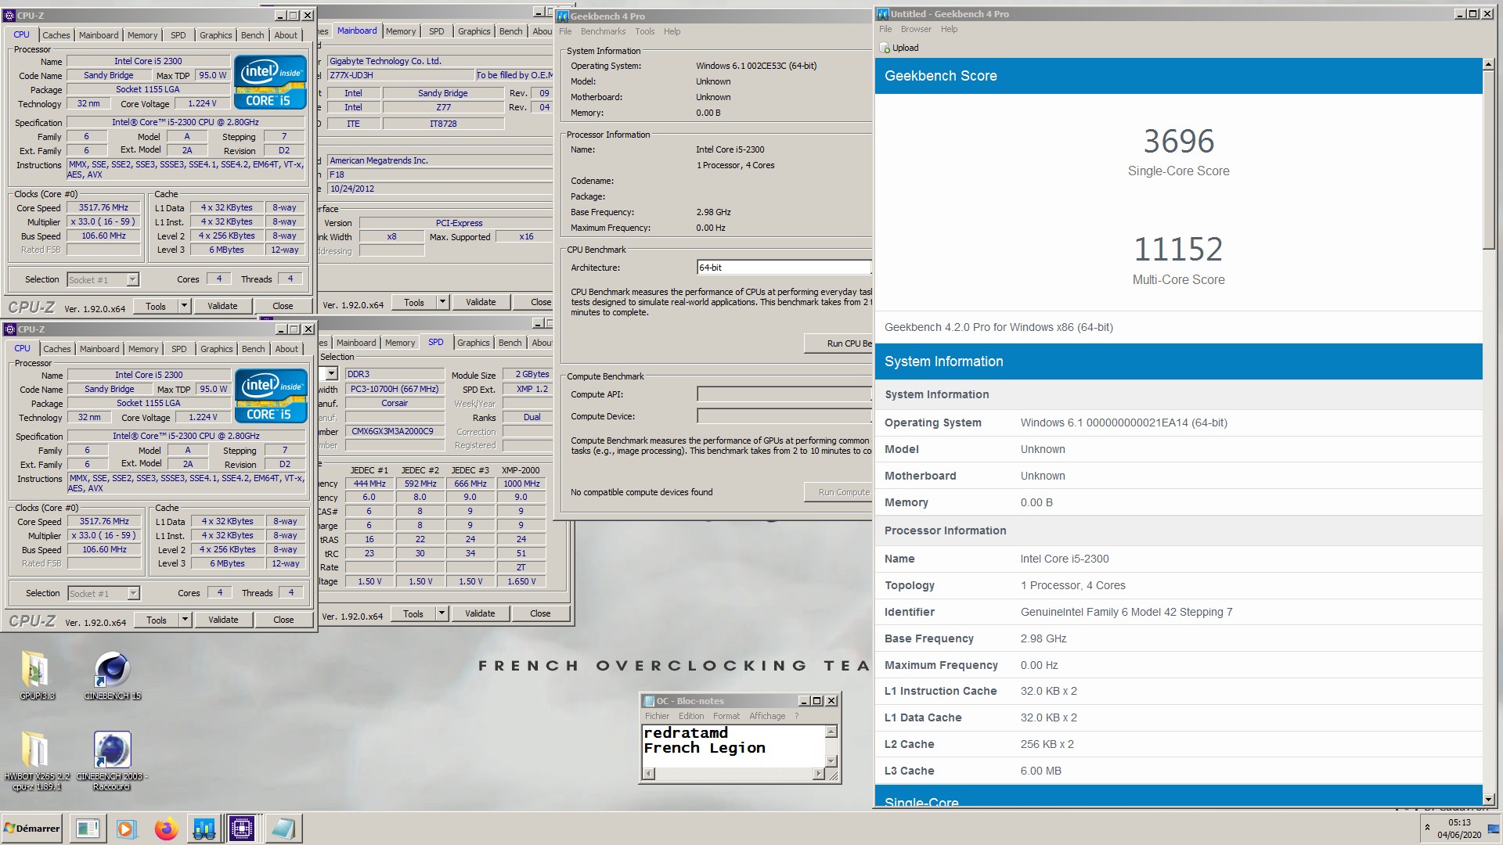Click the Upload icon in Geekbench results window
Viewport: 1503px width, 845px height.
point(885,49)
